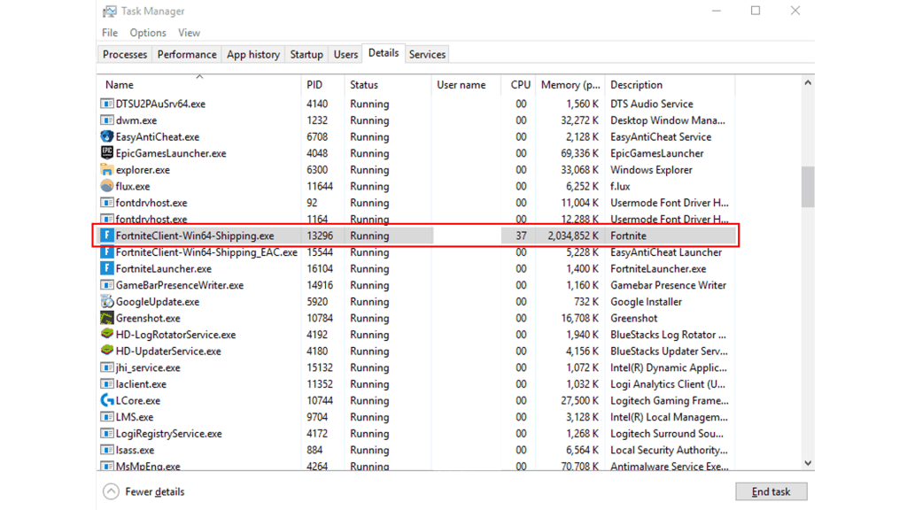The width and height of the screenshot is (907, 510).
Task: Collapse view with Fewer details chevron
Action: [x=111, y=491]
